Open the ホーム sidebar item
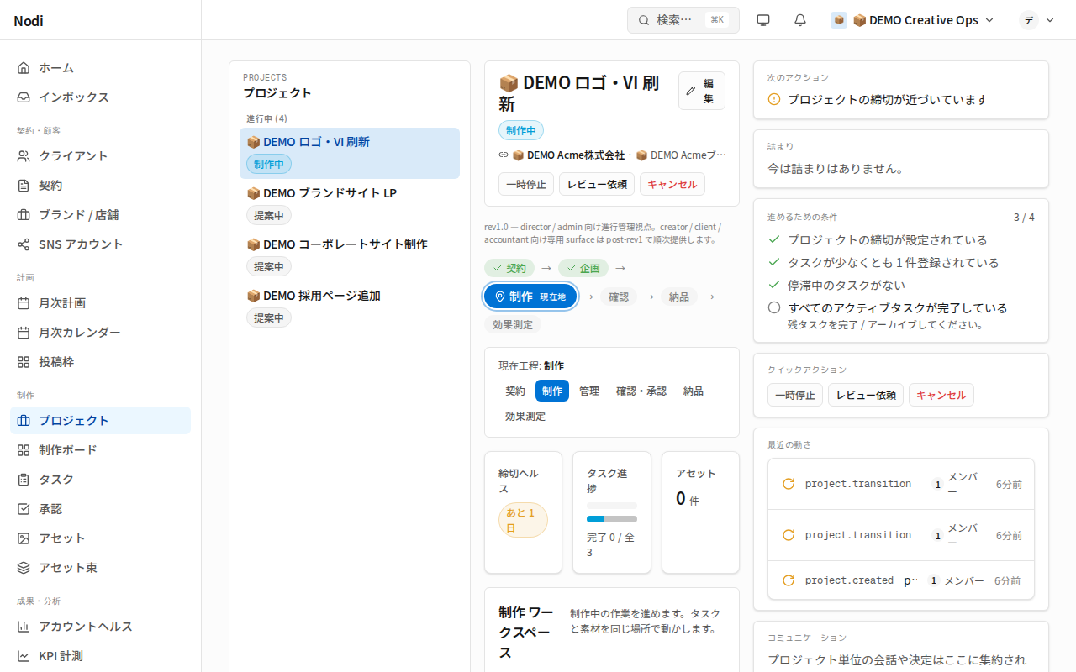This screenshot has height=672, width=1076. pyautogui.click(x=100, y=67)
